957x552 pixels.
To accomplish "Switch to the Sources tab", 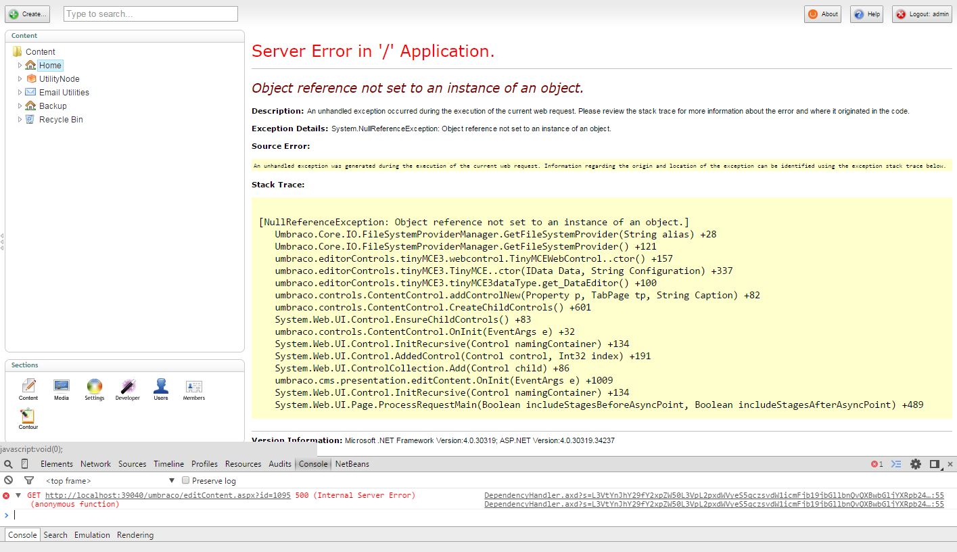I will (132, 464).
